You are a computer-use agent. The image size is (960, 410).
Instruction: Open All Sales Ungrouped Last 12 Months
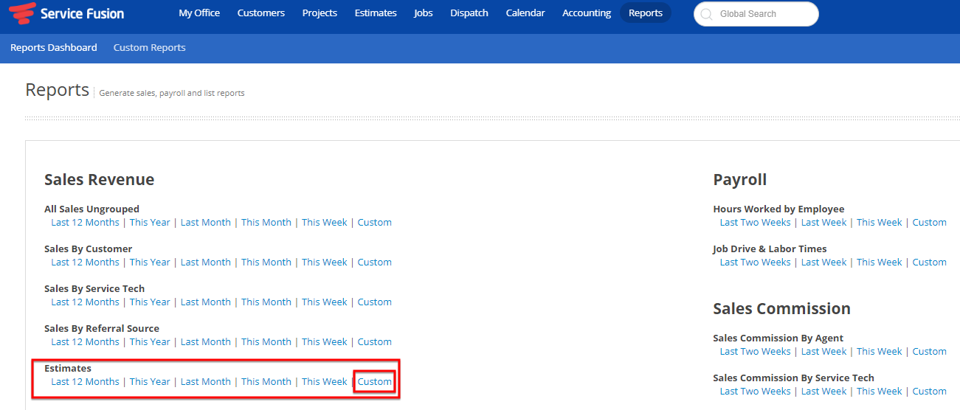[x=85, y=223]
